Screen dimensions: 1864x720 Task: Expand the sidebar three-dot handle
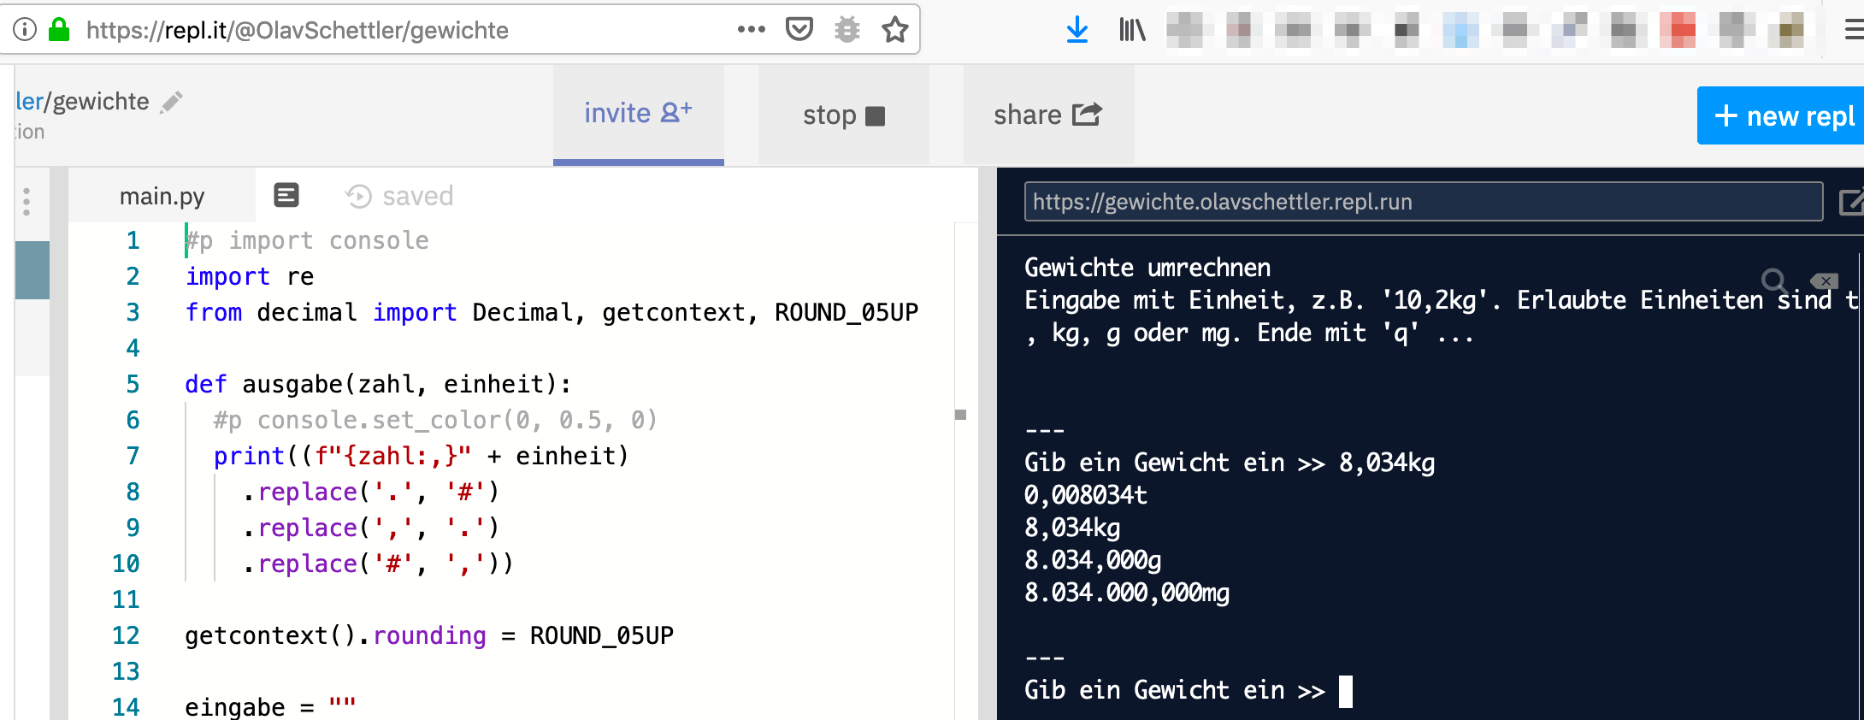point(27,202)
